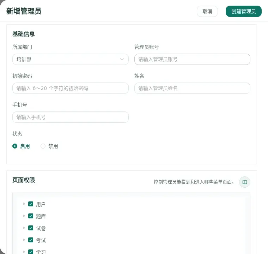
Task: Focus the 管理员账号 input field
Action: point(192,59)
